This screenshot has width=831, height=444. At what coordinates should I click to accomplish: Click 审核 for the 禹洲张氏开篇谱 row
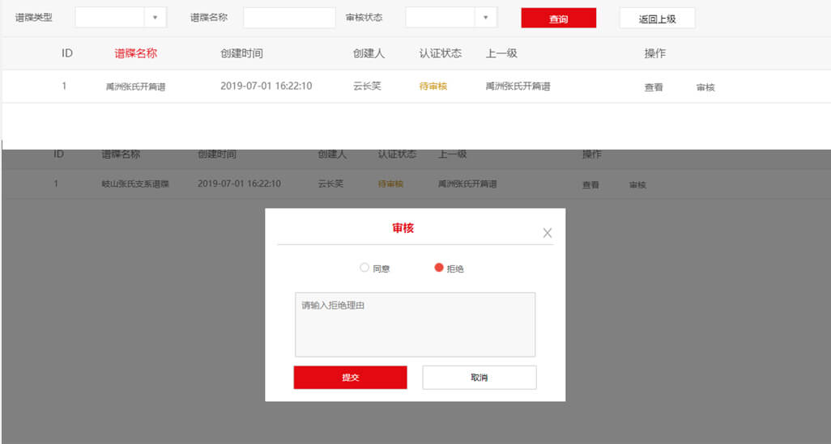pos(705,87)
